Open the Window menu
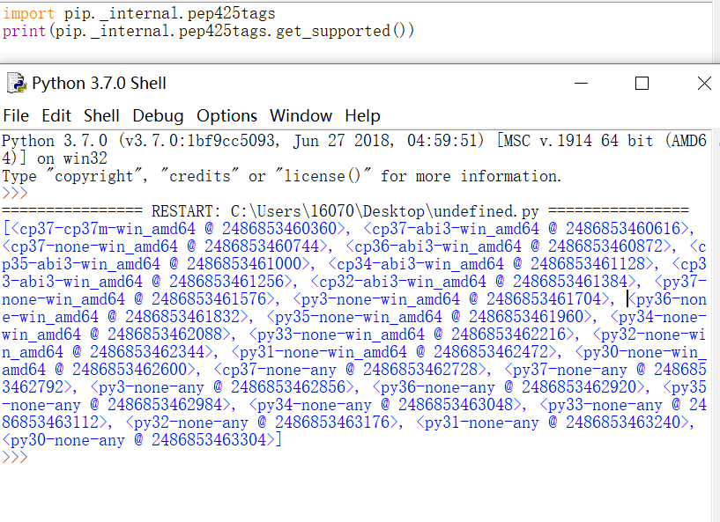This screenshot has height=522, width=720. 301,115
